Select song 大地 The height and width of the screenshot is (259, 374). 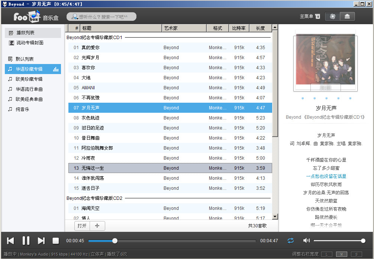[x=170, y=77]
